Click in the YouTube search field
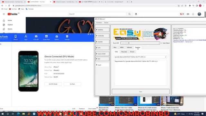This screenshot has width=206, height=116. click(x=97, y=14)
